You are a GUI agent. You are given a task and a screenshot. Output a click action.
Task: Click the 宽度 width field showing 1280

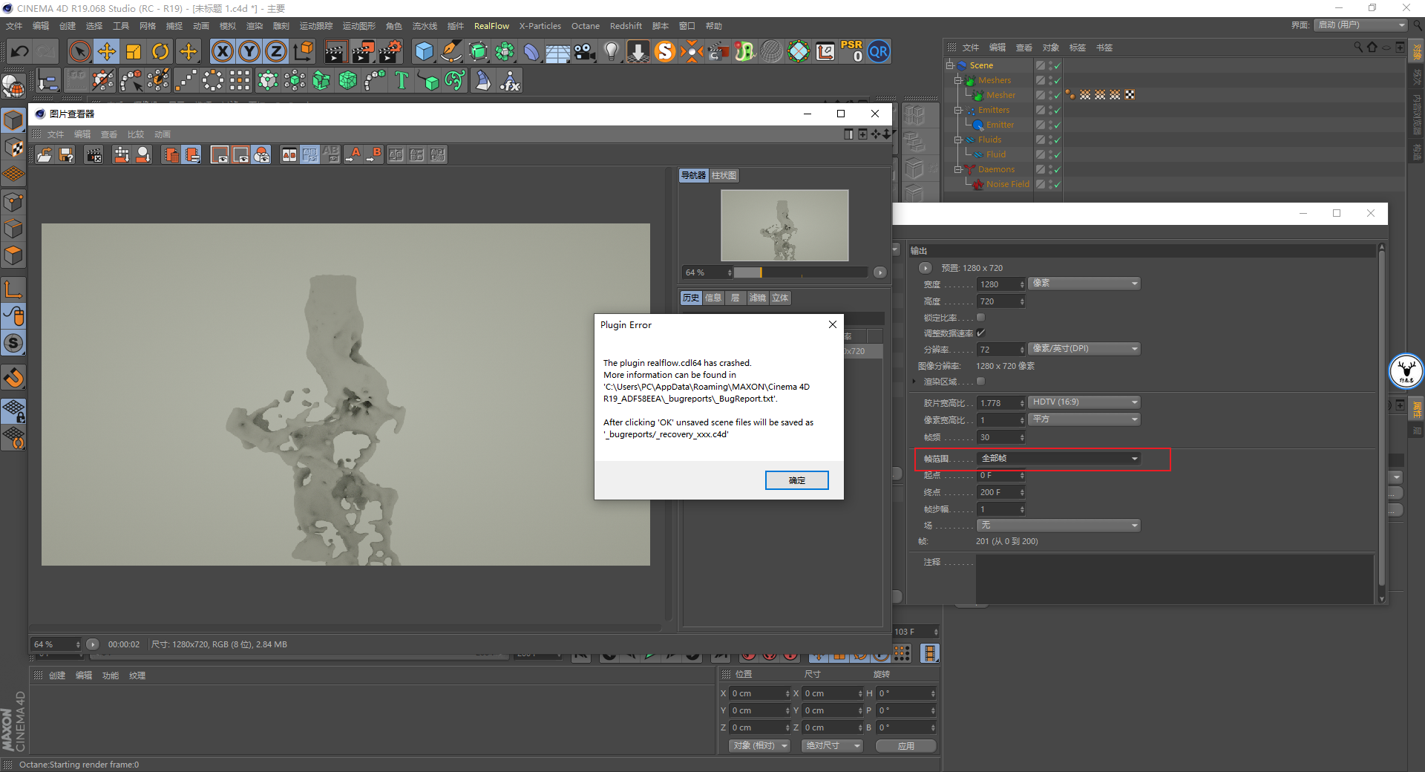point(1000,284)
